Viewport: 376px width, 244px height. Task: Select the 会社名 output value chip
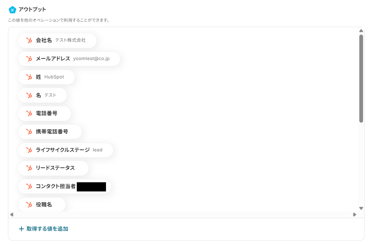click(x=57, y=40)
